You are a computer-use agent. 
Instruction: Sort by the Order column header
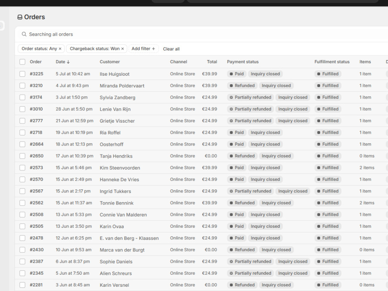click(x=36, y=62)
